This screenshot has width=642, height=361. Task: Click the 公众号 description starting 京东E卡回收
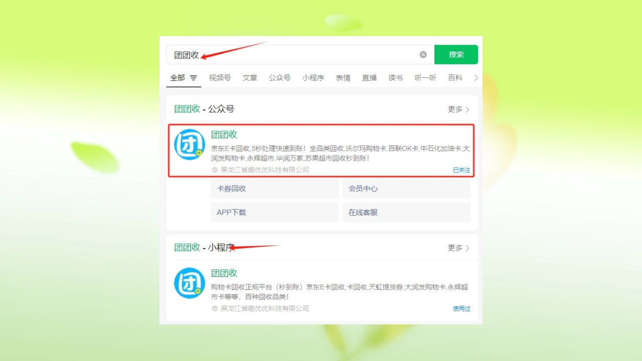pos(340,153)
